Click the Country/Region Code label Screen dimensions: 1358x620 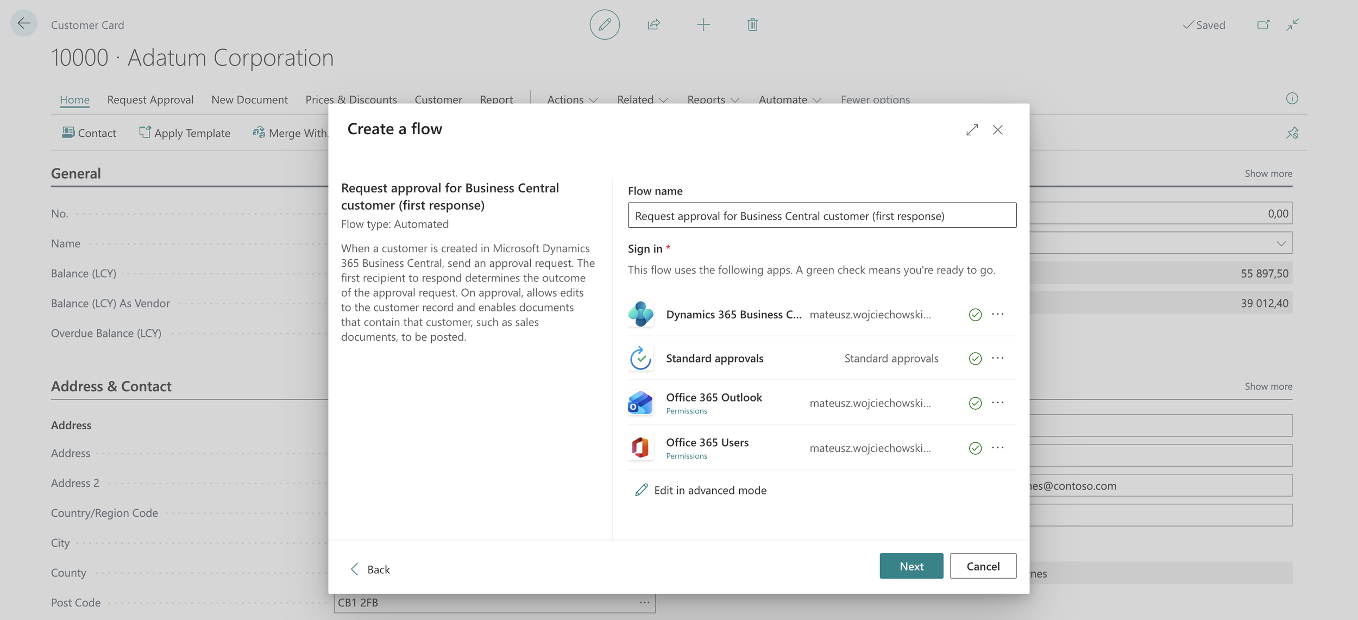pyautogui.click(x=104, y=513)
